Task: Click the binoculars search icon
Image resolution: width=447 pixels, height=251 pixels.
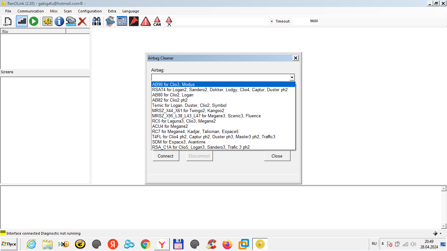Action: [97, 22]
